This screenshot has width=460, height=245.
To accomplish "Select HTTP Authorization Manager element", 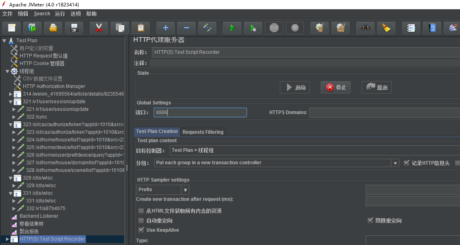I will [54, 86].
